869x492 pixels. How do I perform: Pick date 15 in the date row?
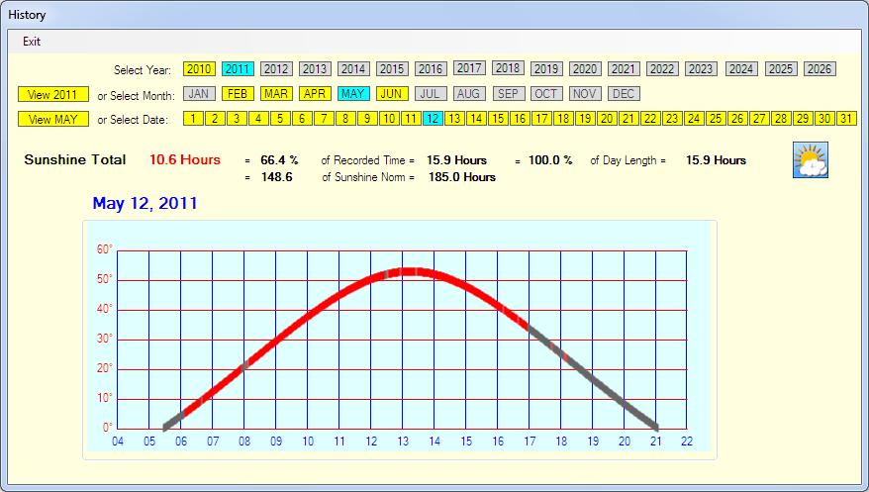click(x=498, y=119)
